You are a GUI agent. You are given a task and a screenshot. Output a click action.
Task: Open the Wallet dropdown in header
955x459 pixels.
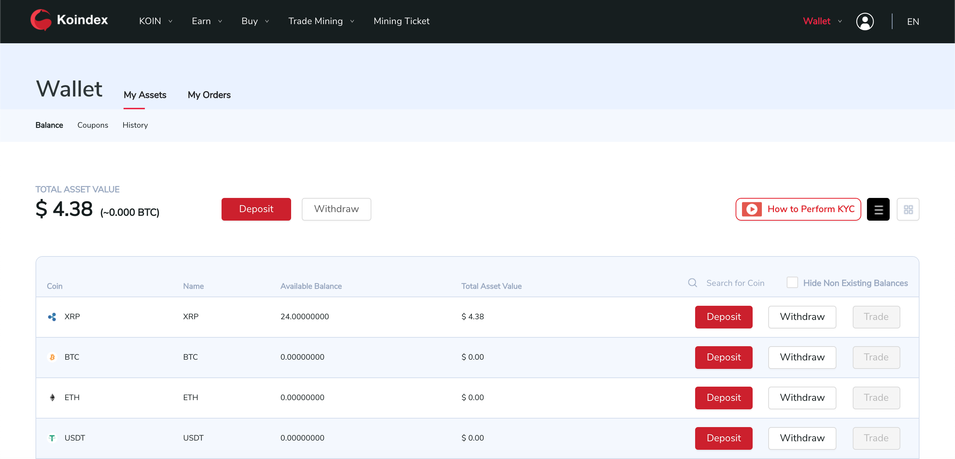pyautogui.click(x=822, y=21)
